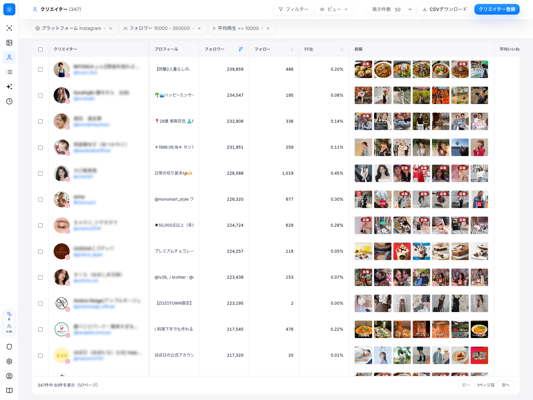Open the shield icon in sidebar
Screen dimensions: 533x400
pyautogui.click(x=9, y=347)
